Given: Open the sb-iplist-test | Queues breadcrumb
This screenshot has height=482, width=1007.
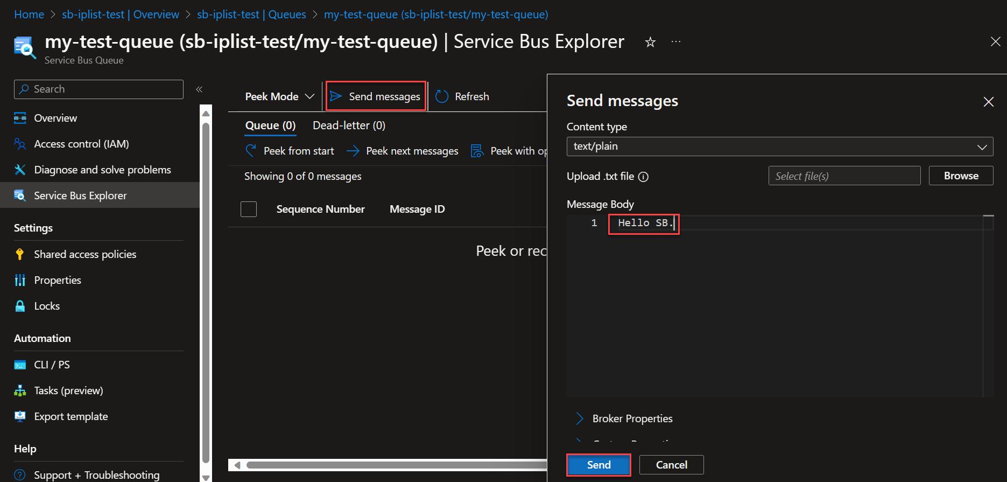Looking at the screenshot, I should (251, 15).
